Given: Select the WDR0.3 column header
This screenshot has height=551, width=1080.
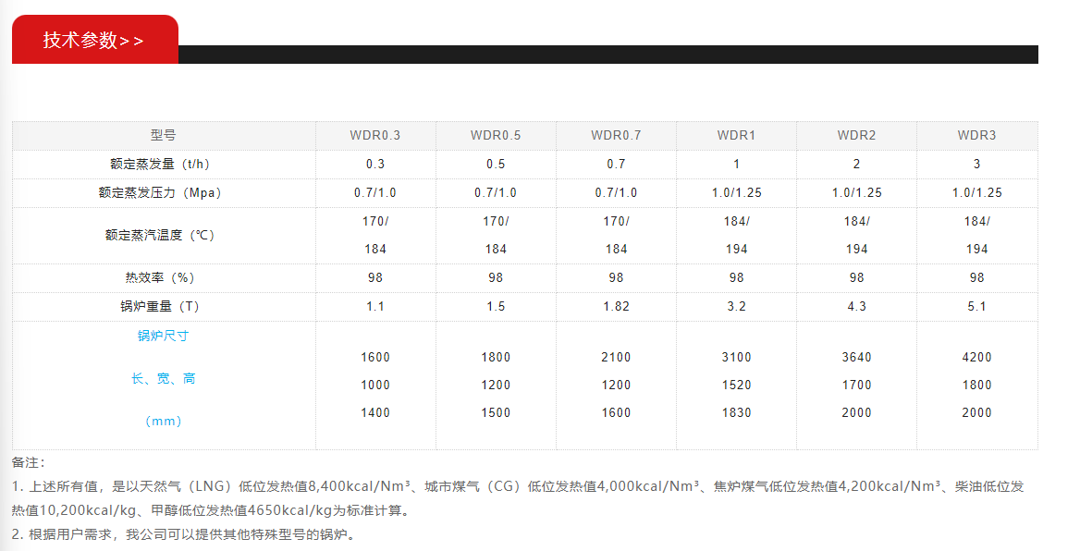Looking at the screenshot, I should click(375, 135).
